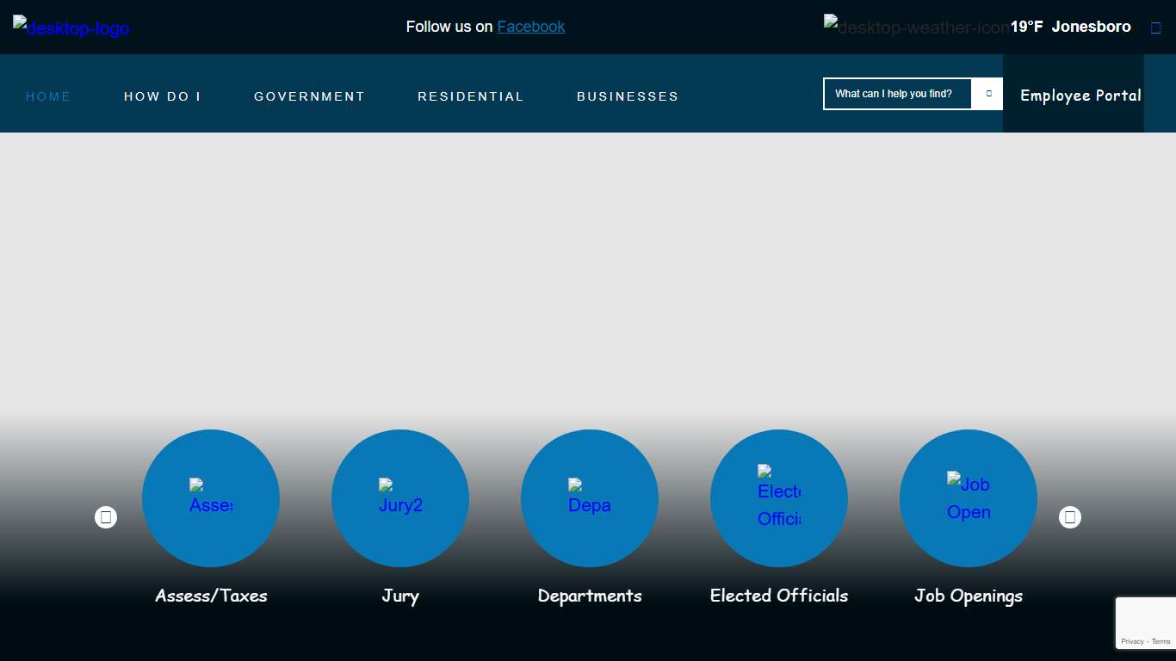Open the Job Openings circle icon
This screenshot has height=661, width=1176.
(969, 498)
